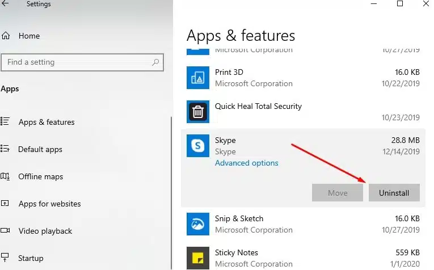Click the Print 3D app icon
434x270 pixels.
(x=197, y=78)
